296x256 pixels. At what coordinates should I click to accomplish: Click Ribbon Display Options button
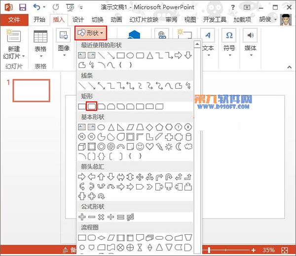[x=247, y=7]
